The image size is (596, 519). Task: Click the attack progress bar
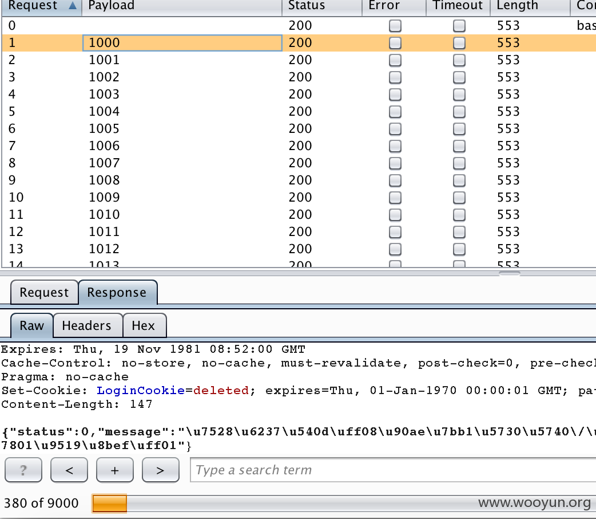(344, 504)
